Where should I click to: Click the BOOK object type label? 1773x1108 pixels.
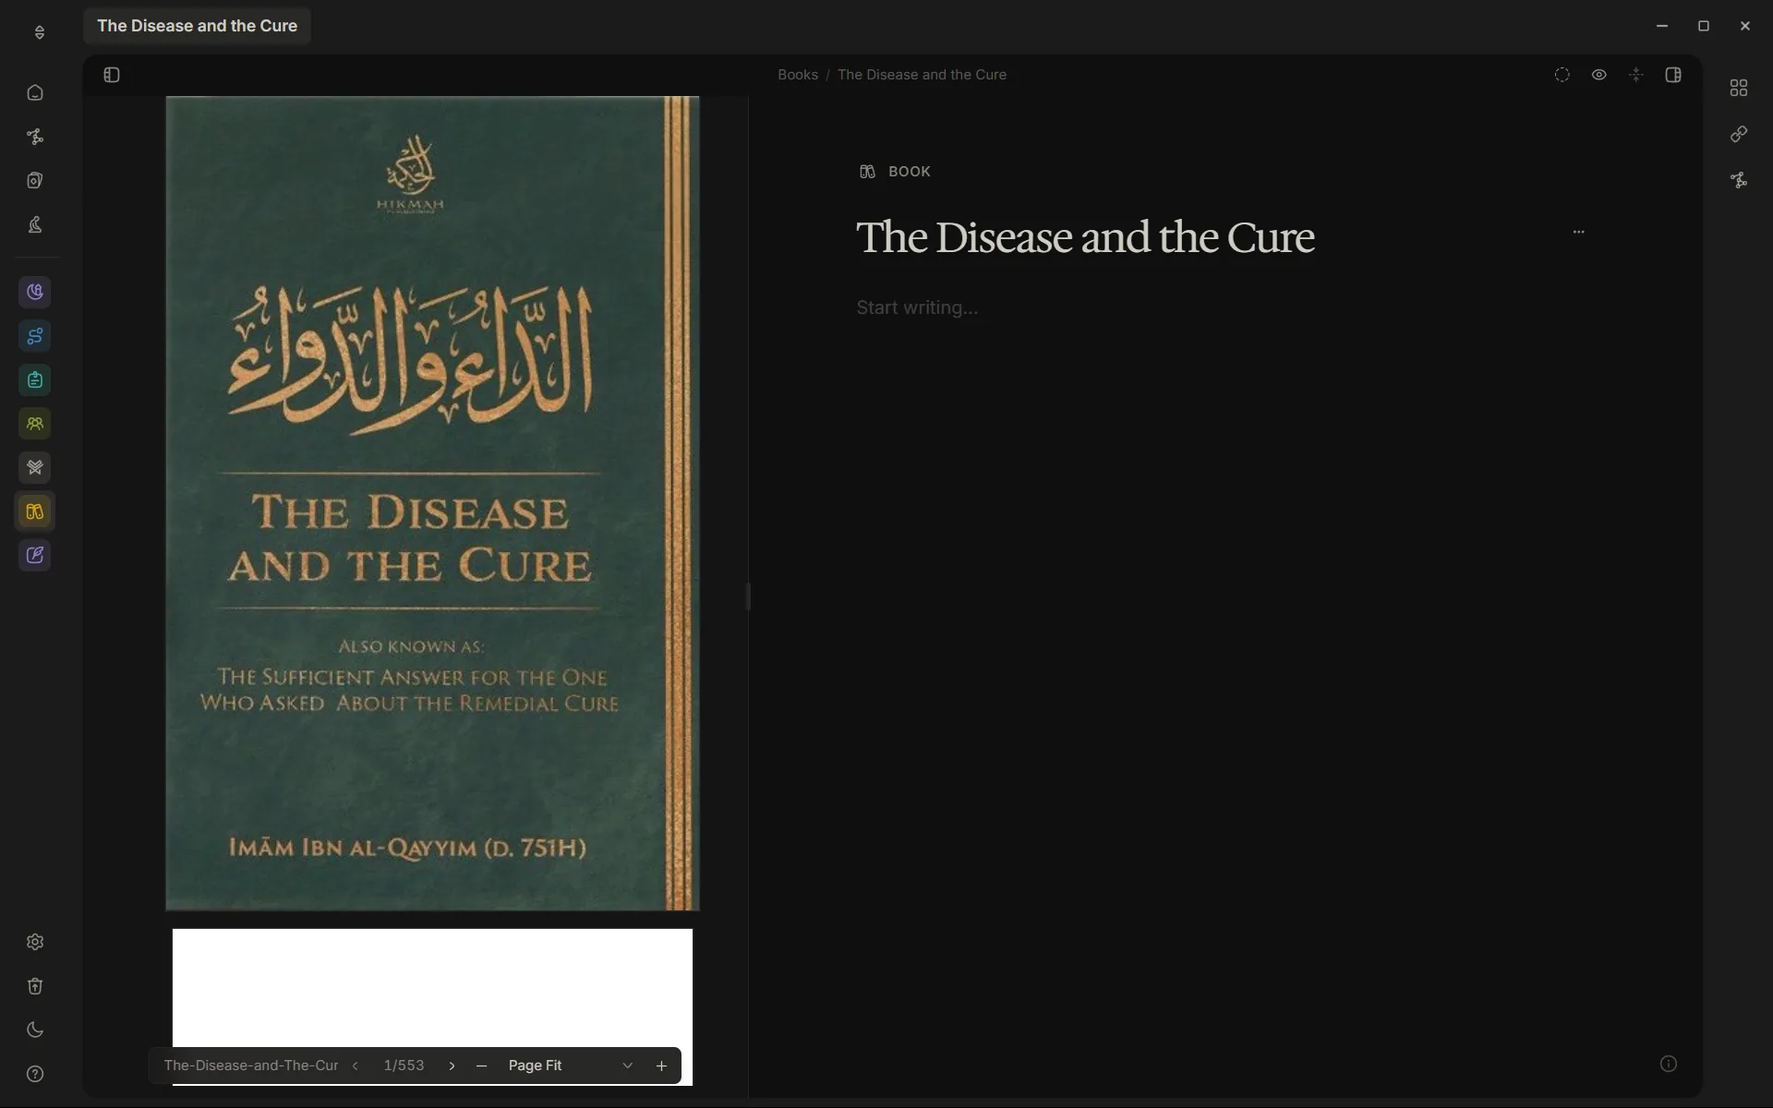(x=909, y=172)
